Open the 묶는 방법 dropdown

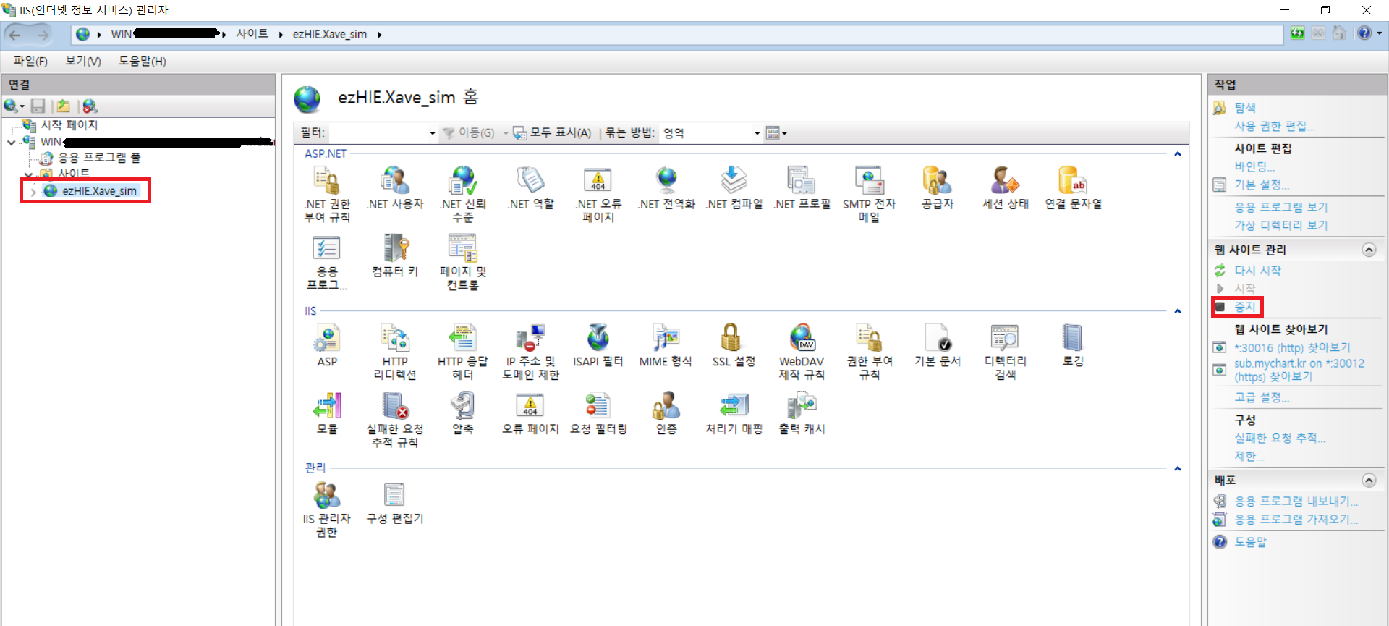(x=710, y=133)
